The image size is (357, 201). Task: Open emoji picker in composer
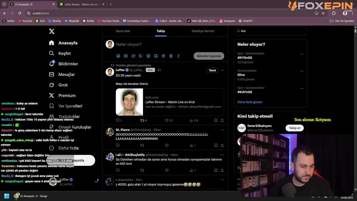point(148,56)
